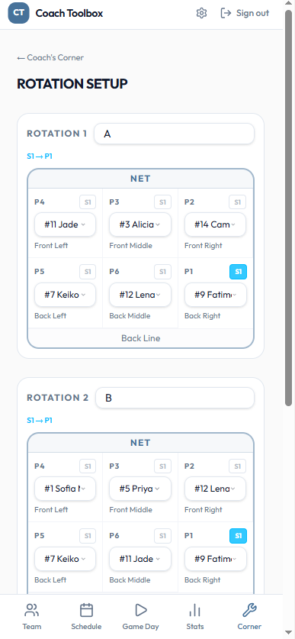Expand the #14 Cam player dropdown

point(215,224)
